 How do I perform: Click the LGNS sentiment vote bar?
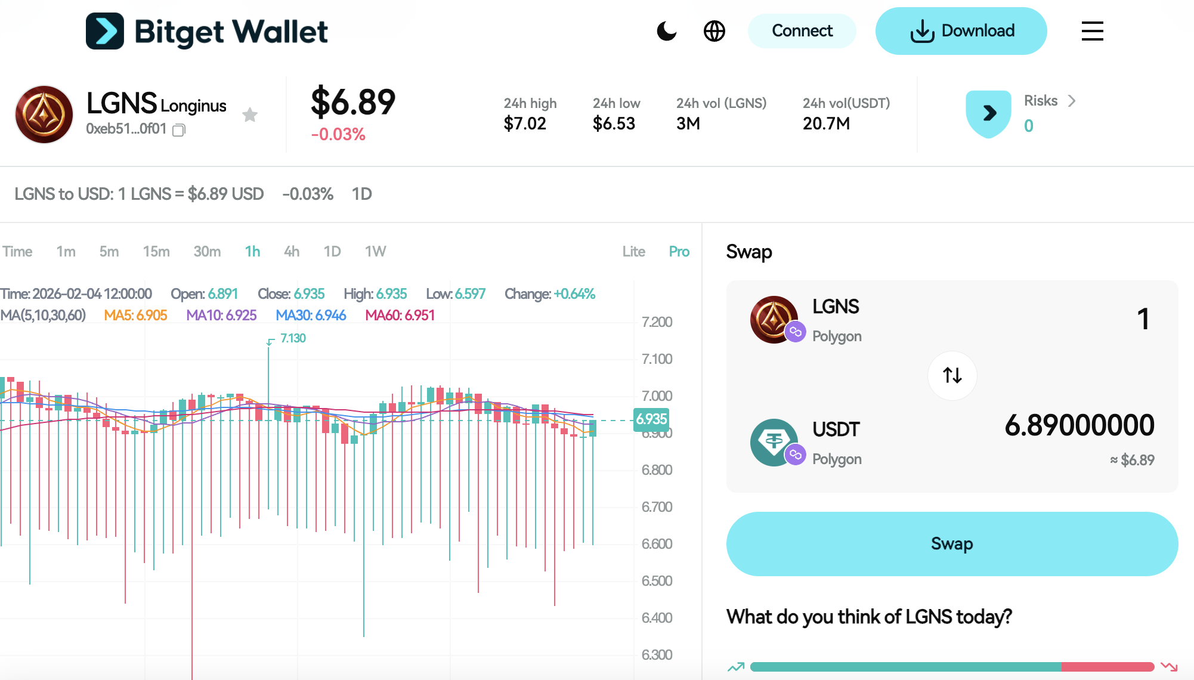(x=952, y=667)
